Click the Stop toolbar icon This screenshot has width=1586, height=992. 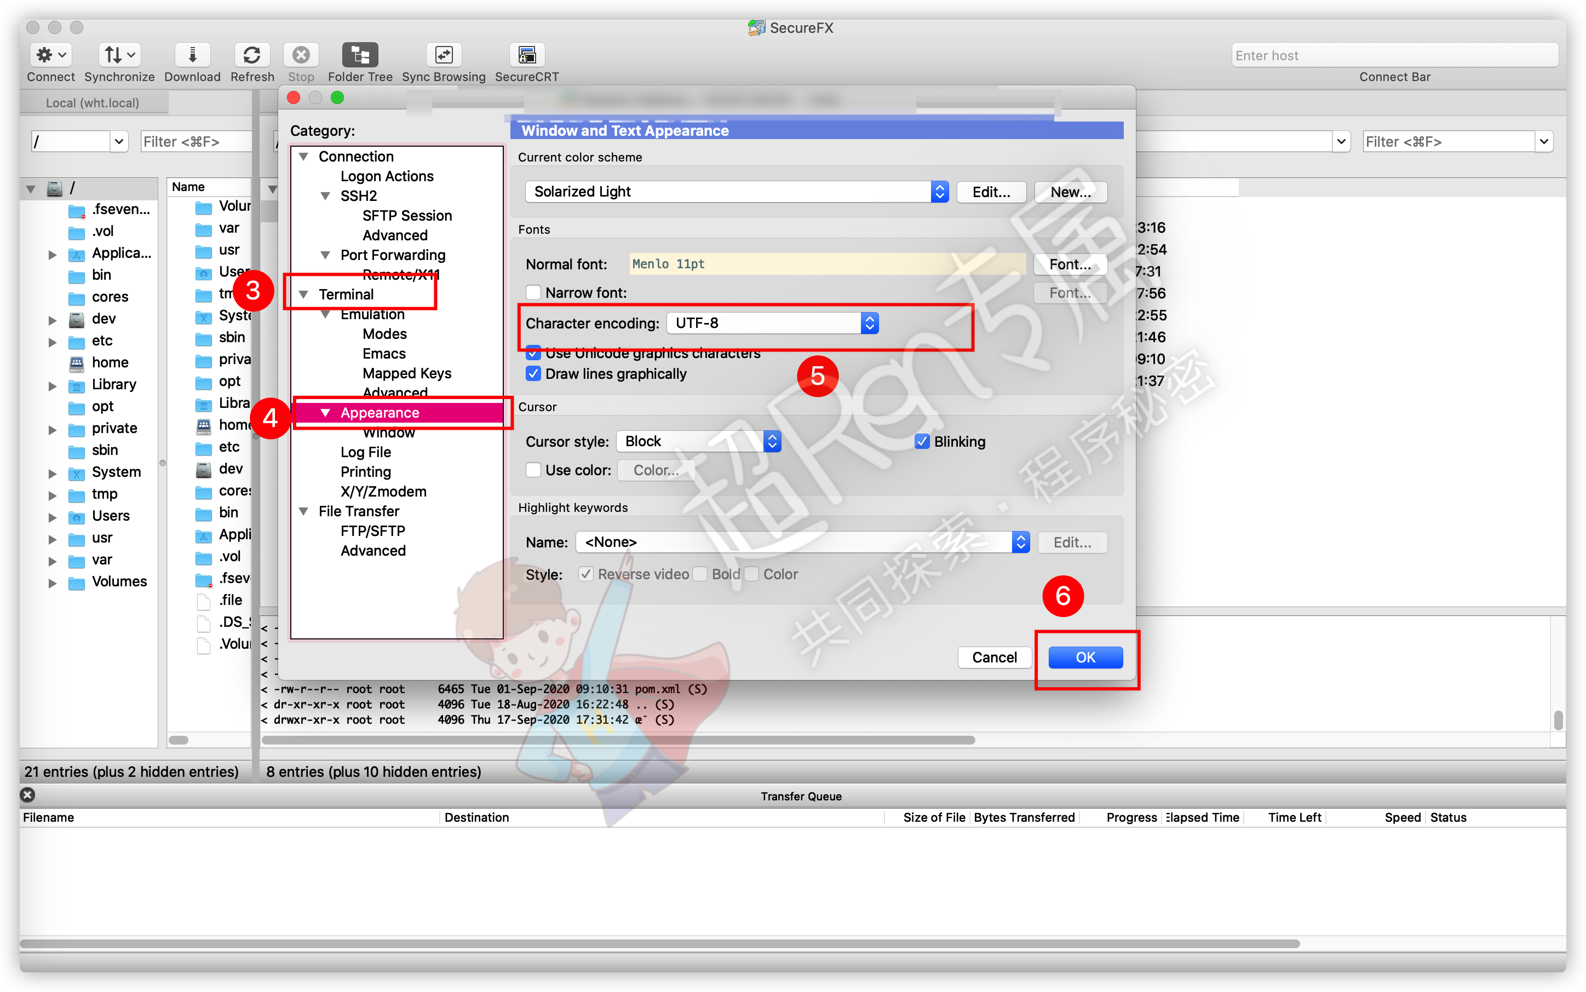pyautogui.click(x=301, y=55)
